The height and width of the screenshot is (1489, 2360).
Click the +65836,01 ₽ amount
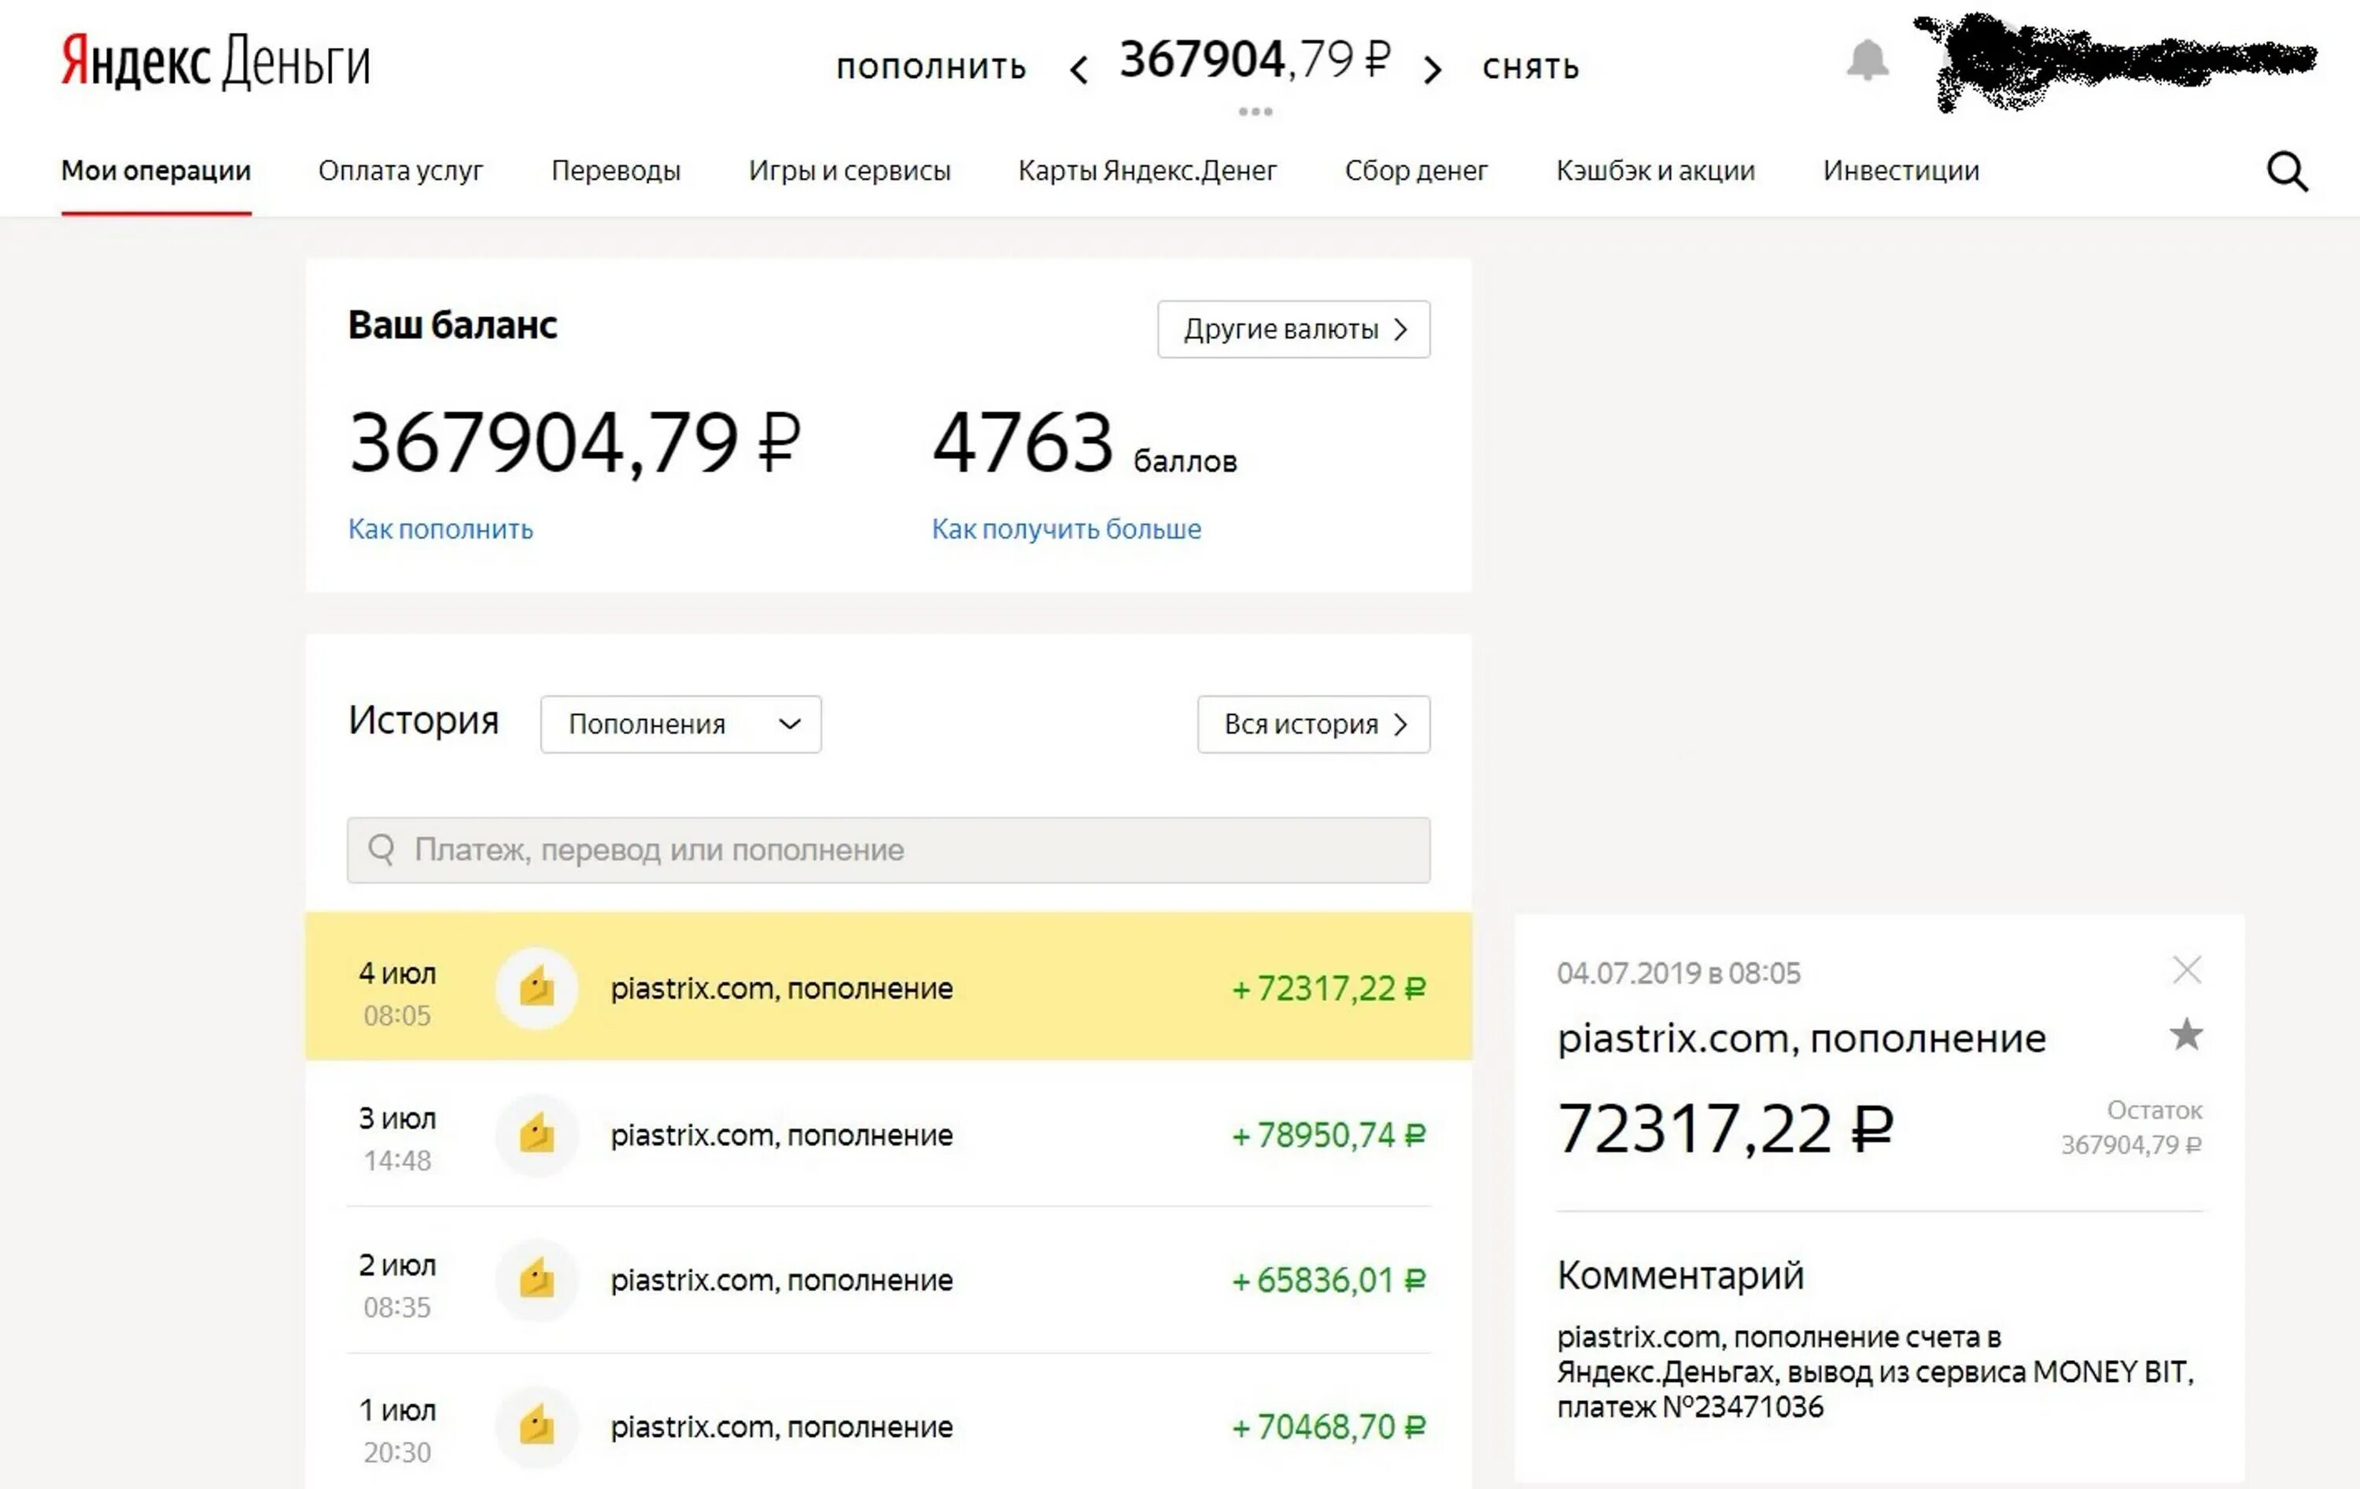coord(1328,1281)
